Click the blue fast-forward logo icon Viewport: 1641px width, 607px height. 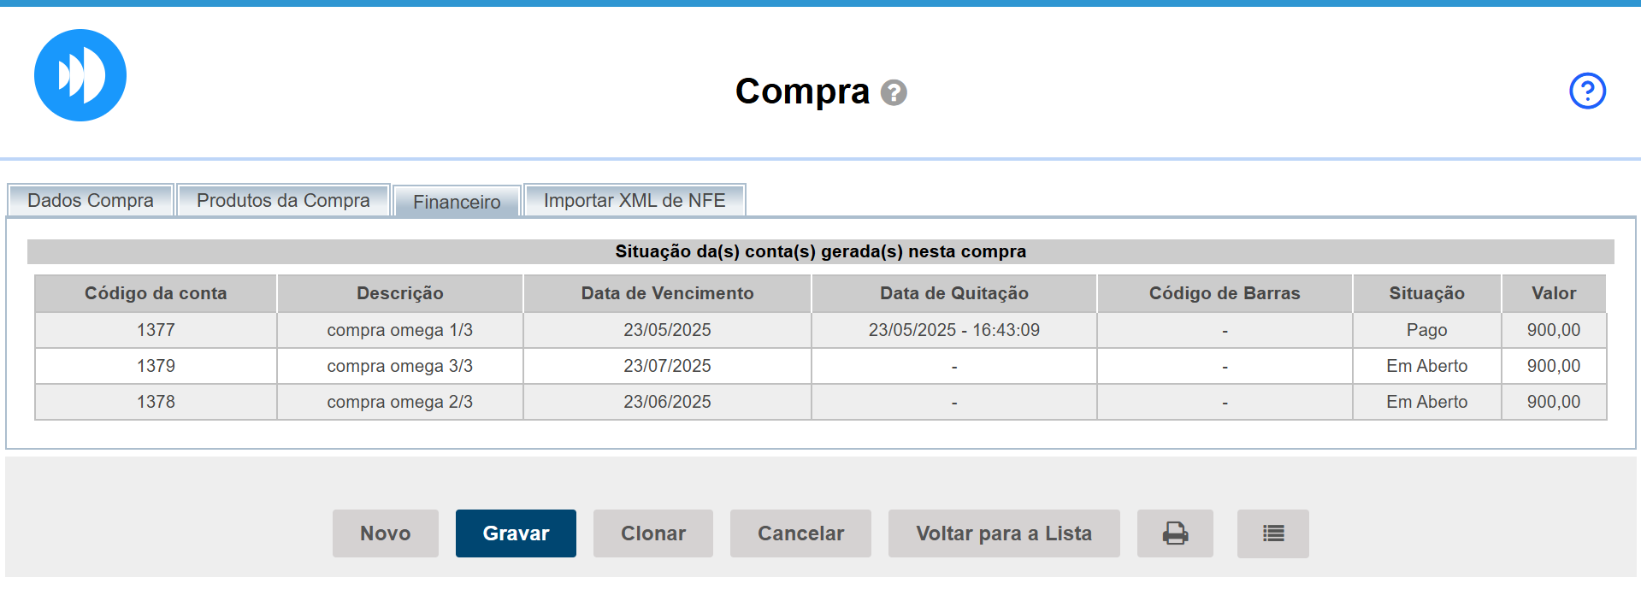(80, 75)
